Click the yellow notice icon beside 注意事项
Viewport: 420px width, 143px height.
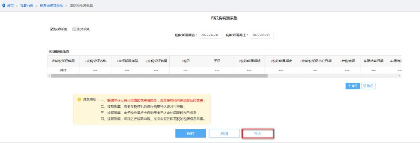(x=79, y=100)
